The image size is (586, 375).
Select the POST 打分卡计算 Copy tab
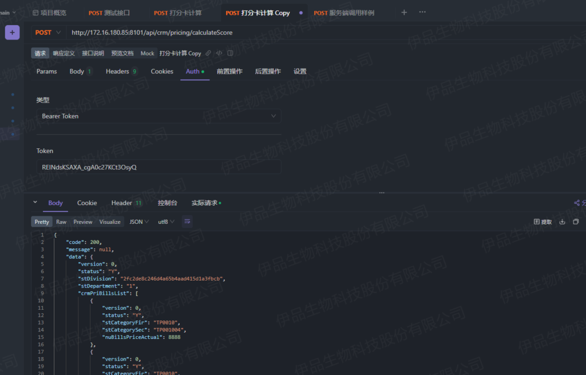click(x=258, y=13)
